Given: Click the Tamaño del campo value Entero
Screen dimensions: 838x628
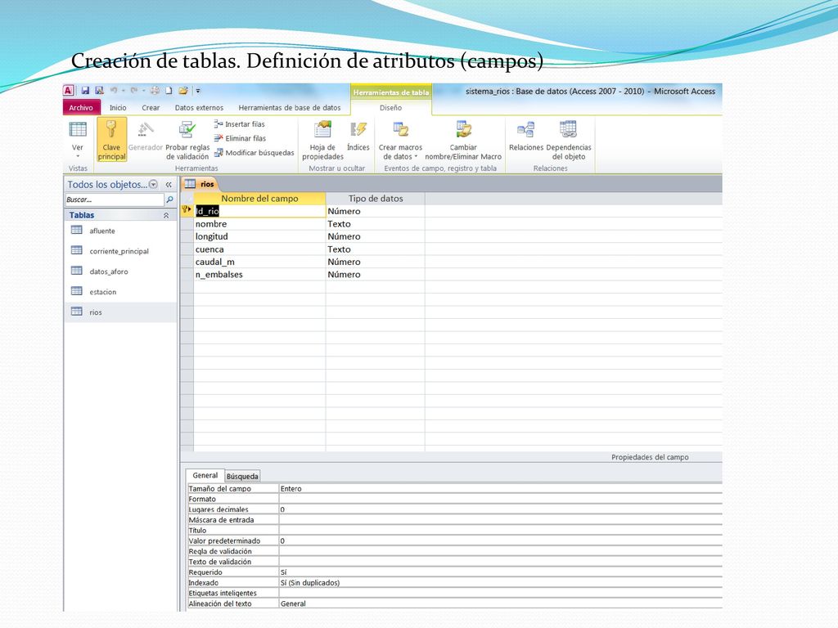Looking at the screenshot, I should (x=501, y=489).
